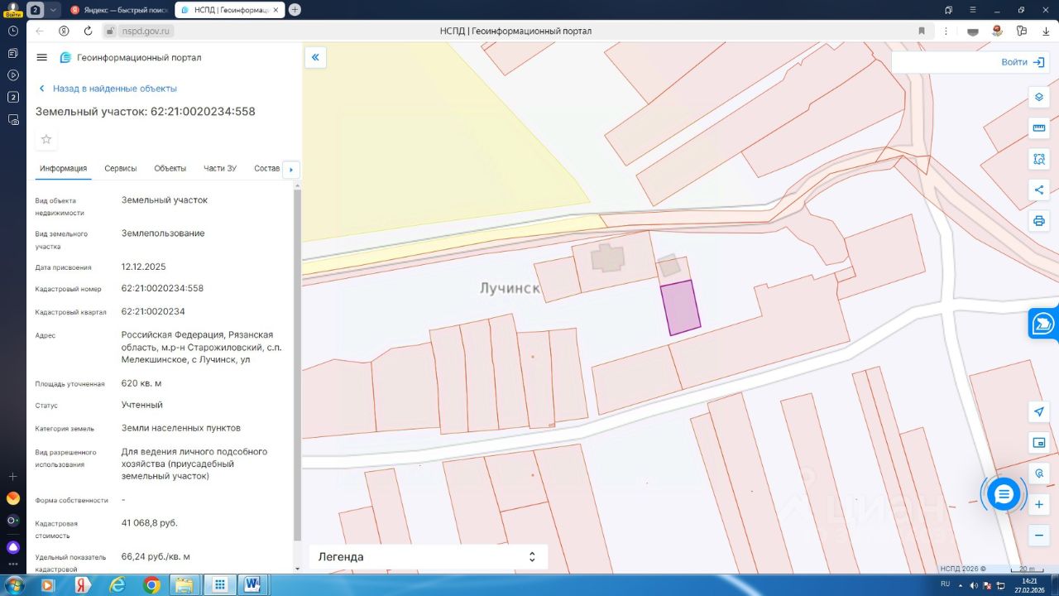This screenshot has width=1059, height=596.
Task: Click the Лучинск map label
Action: [510, 288]
